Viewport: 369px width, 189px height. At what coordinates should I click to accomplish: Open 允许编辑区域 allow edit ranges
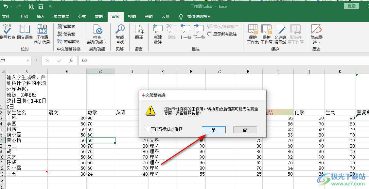click(280, 35)
